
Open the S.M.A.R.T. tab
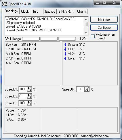tap(66, 11)
